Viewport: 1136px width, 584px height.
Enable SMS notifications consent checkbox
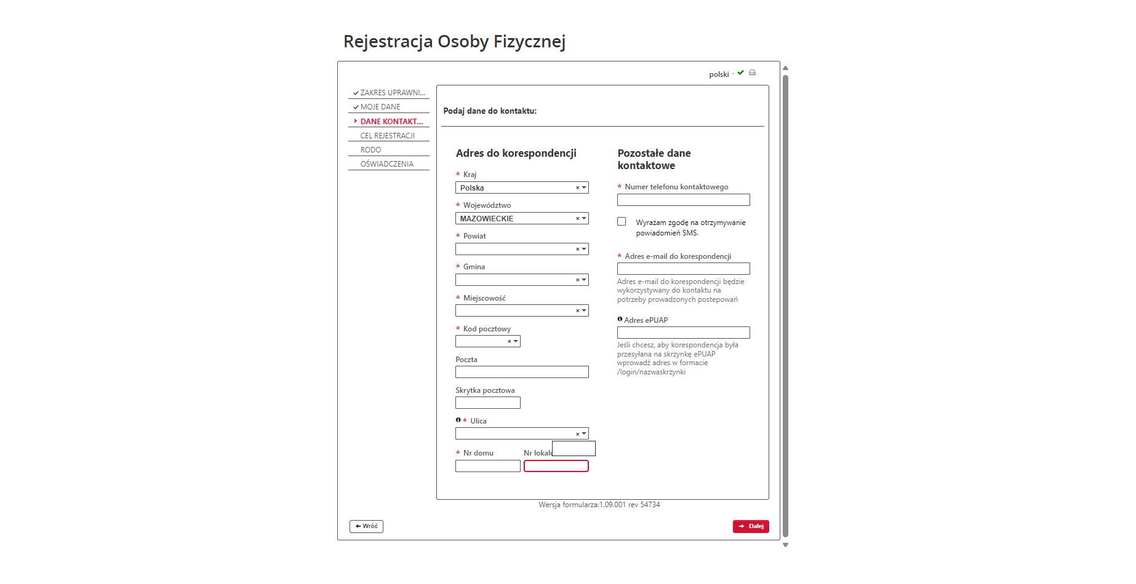(622, 221)
